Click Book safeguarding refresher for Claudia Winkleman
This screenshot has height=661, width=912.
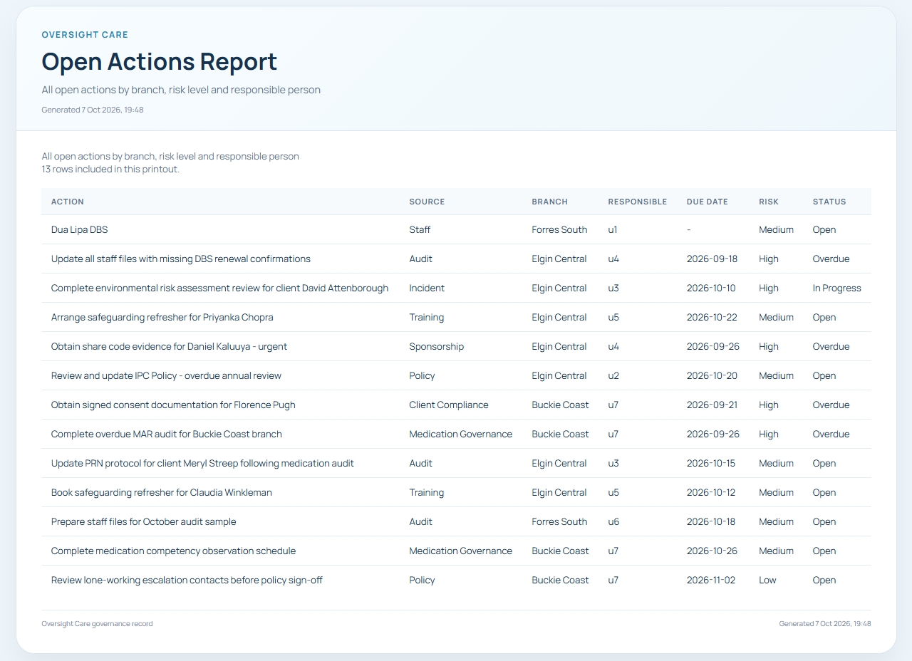tap(162, 492)
